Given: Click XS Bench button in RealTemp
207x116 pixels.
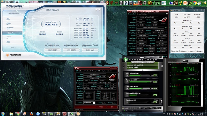Looking at the screenshot, I should (183, 51).
